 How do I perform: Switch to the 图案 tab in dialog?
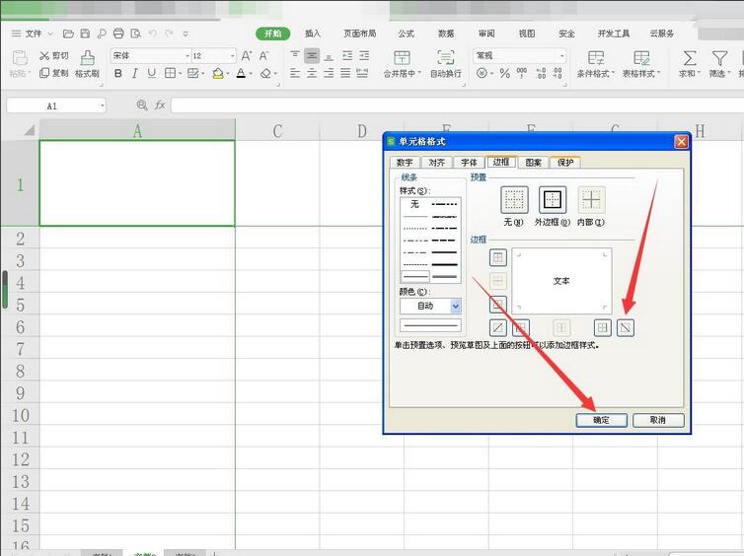533,163
